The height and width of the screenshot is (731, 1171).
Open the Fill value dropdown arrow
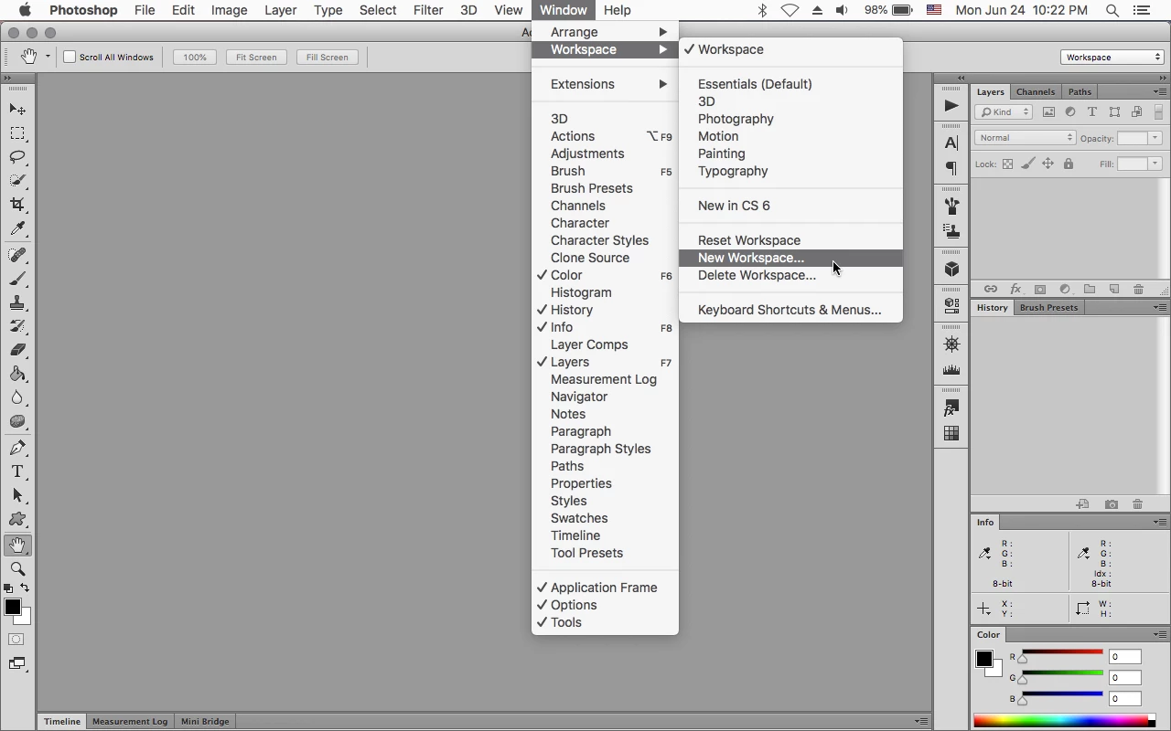click(1155, 164)
